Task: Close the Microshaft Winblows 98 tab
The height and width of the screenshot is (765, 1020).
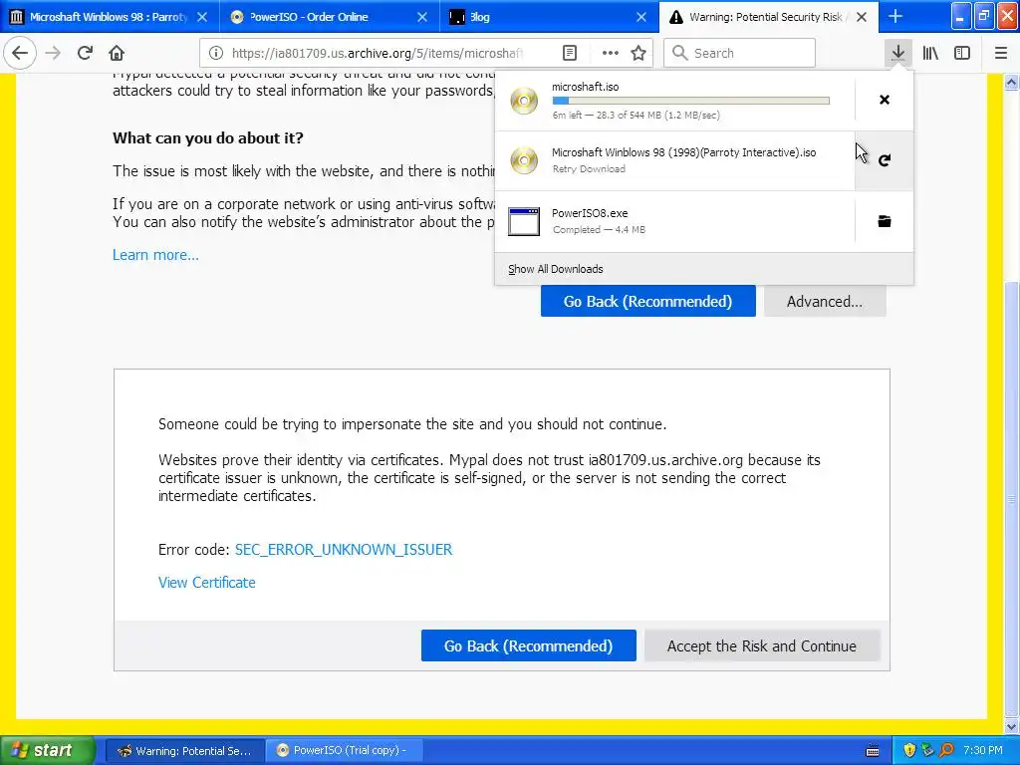Action: (x=202, y=17)
